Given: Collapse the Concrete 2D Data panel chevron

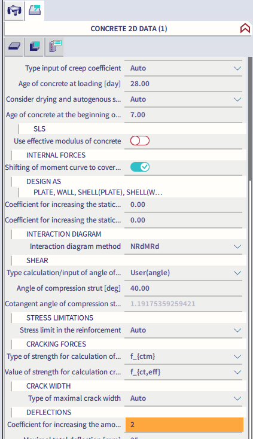Looking at the screenshot, I should (245, 29).
